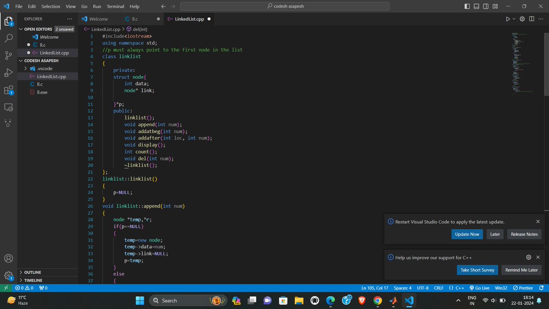Expand the TIMELINE section
549x309 pixels.
click(x=32, y=280)
